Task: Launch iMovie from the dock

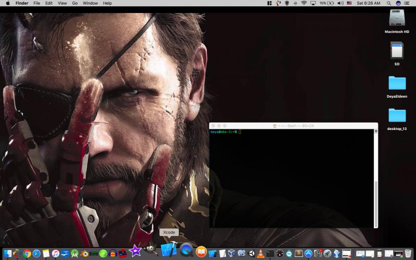Action: coord(135,251)
